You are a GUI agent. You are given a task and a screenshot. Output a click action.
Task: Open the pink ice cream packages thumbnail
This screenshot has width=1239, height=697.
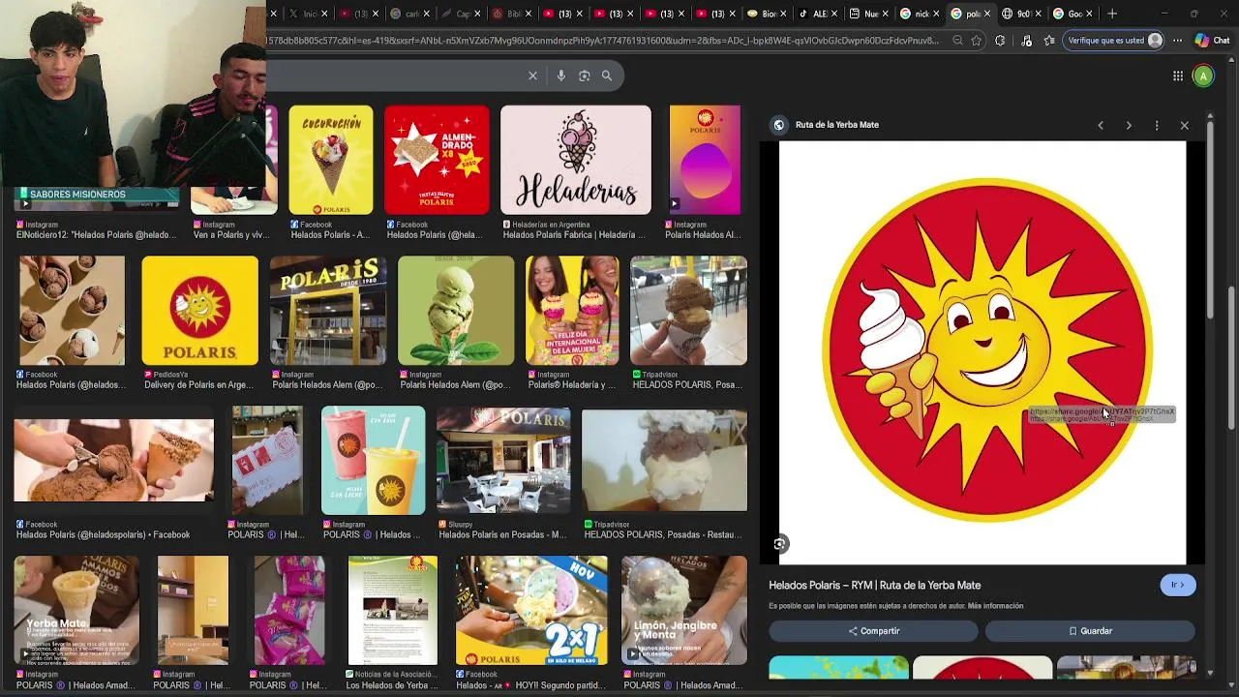tap(288, 610)
